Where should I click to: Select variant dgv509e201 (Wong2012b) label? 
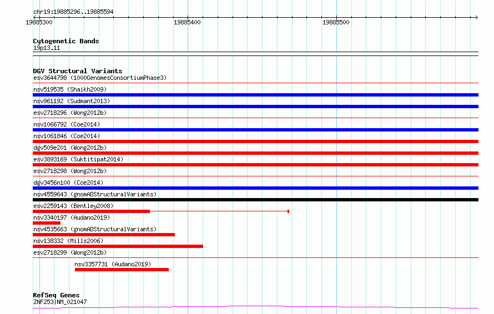[x=70, y=148]
